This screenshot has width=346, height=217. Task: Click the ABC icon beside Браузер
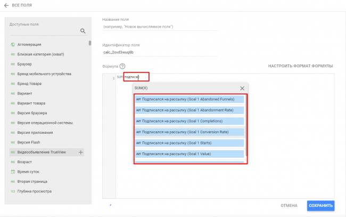tap(12, 64)
